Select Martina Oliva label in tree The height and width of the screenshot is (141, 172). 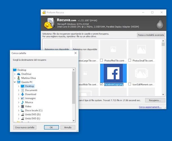coord(28,78)
